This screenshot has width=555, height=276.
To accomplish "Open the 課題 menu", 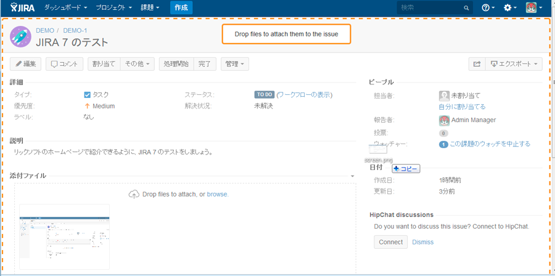I will pos(150,7).
